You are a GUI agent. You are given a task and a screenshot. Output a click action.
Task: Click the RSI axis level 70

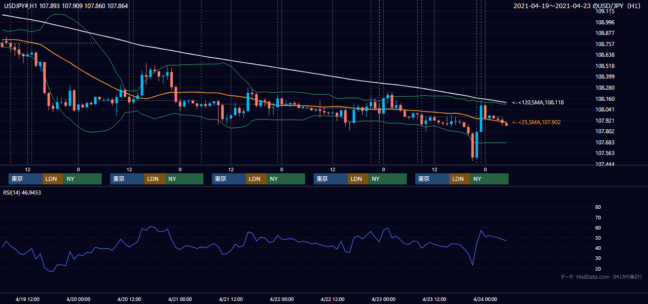(598, 217)
